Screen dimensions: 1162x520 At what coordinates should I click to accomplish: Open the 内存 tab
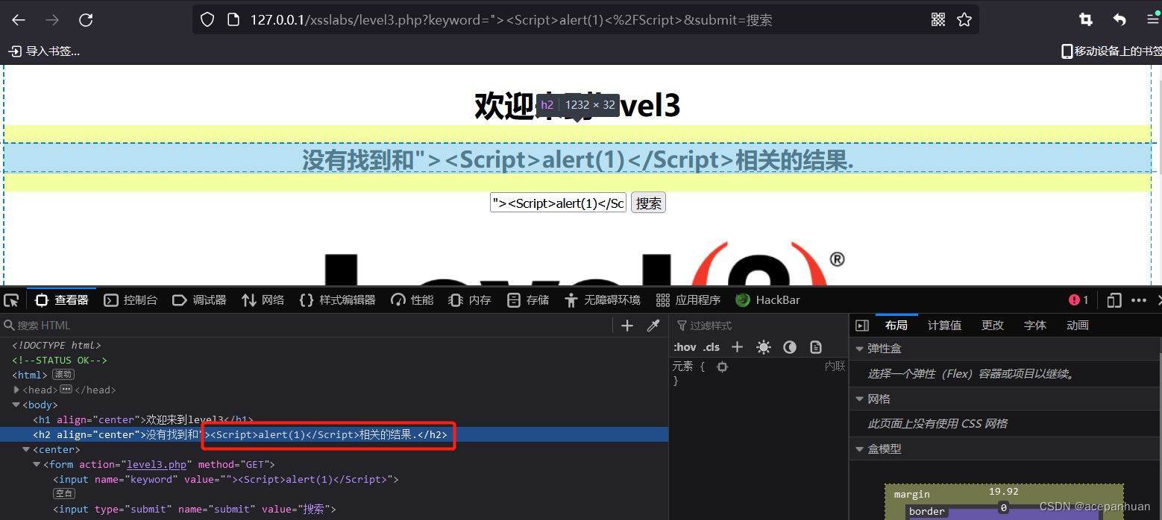[470, 300]
